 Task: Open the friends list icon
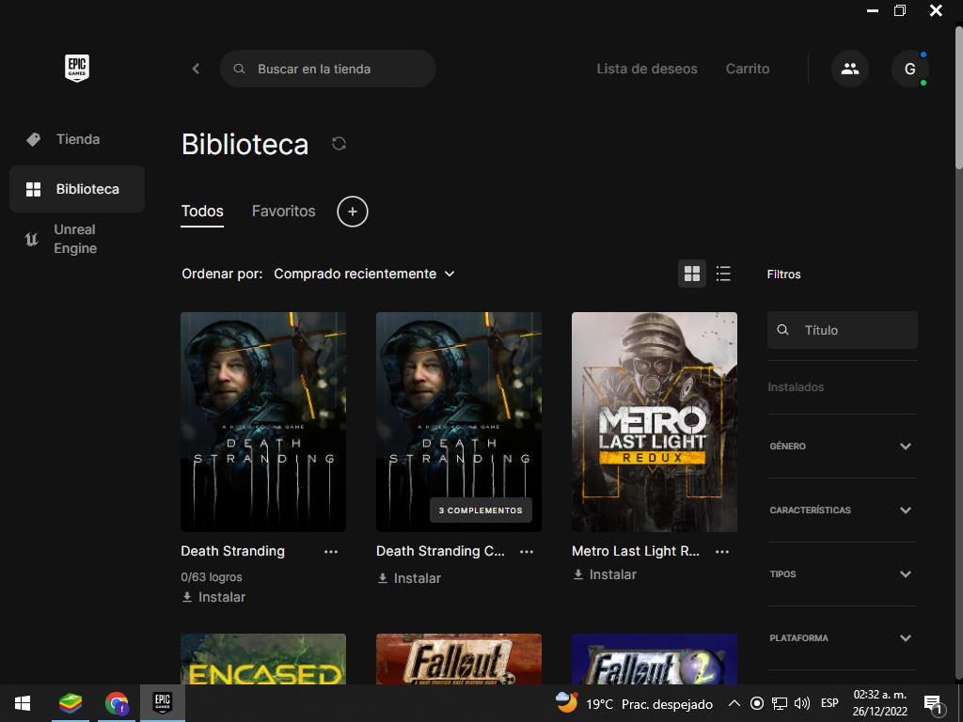point(850,69)
